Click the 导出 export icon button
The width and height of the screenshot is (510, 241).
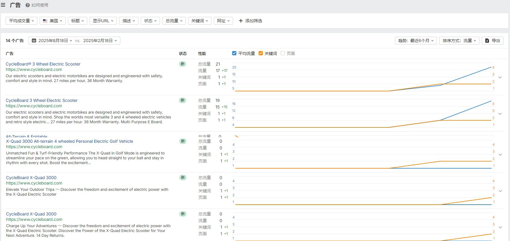click(x=487, y=41)
